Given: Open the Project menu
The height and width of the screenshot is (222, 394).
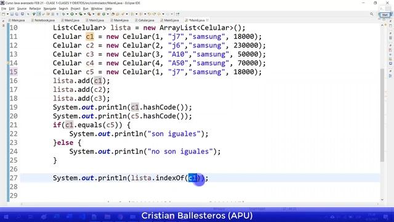Looking at the screenshot, I should 75,9.
